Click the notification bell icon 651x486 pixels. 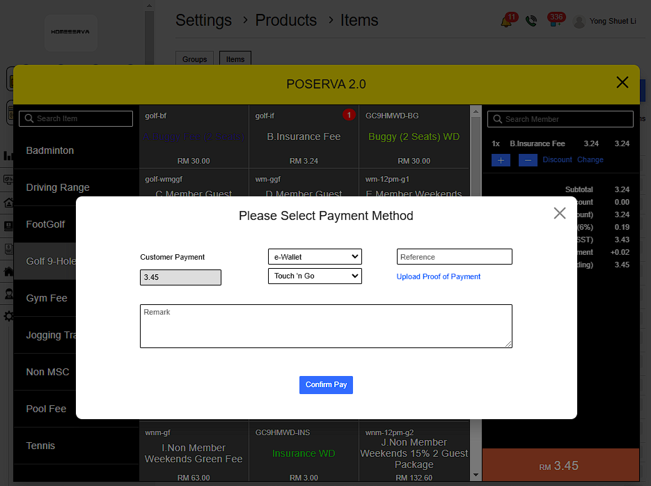[x=506, y=22]
